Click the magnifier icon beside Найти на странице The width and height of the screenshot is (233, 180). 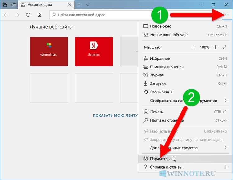click(x=145, y=120)
